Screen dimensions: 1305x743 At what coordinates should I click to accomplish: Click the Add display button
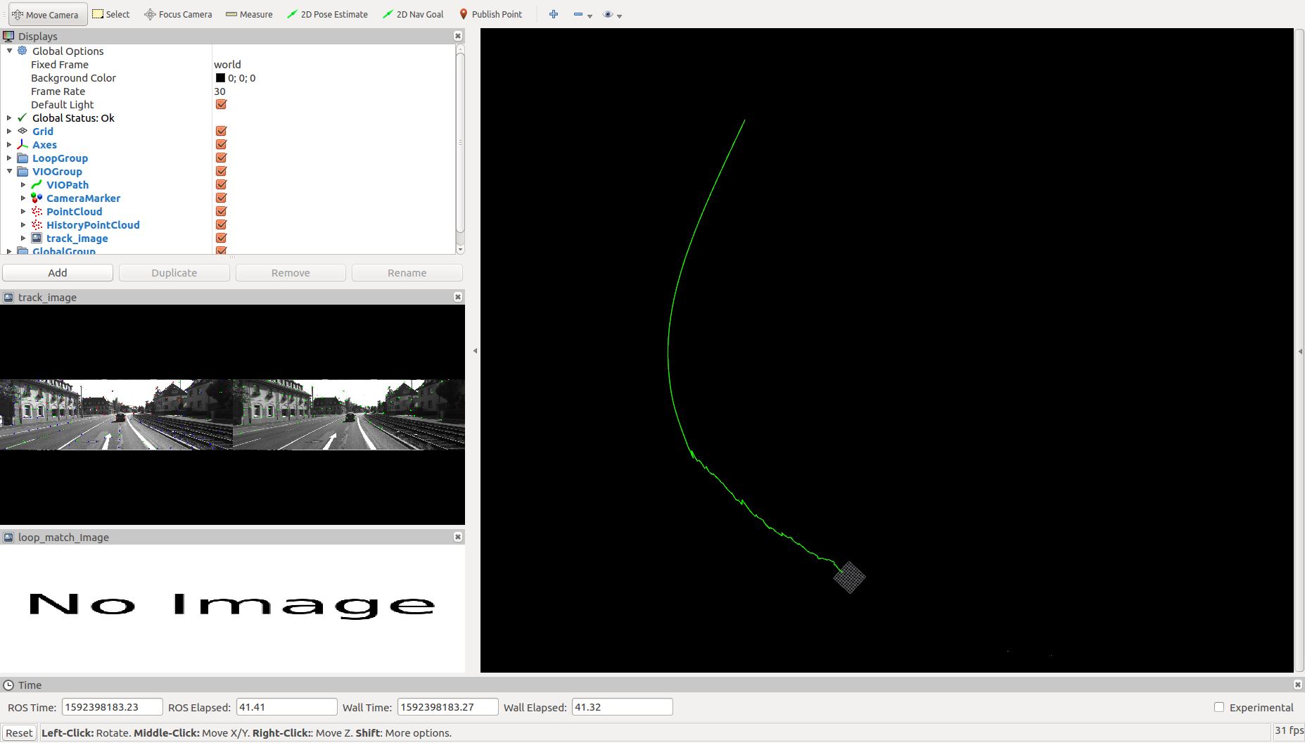tap(58, 273)
